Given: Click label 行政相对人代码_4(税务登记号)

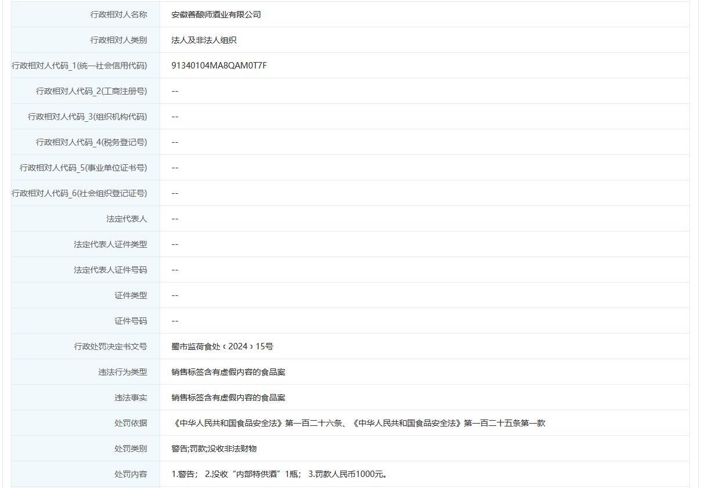Looking at the screenshot, I should pos(92,142).
